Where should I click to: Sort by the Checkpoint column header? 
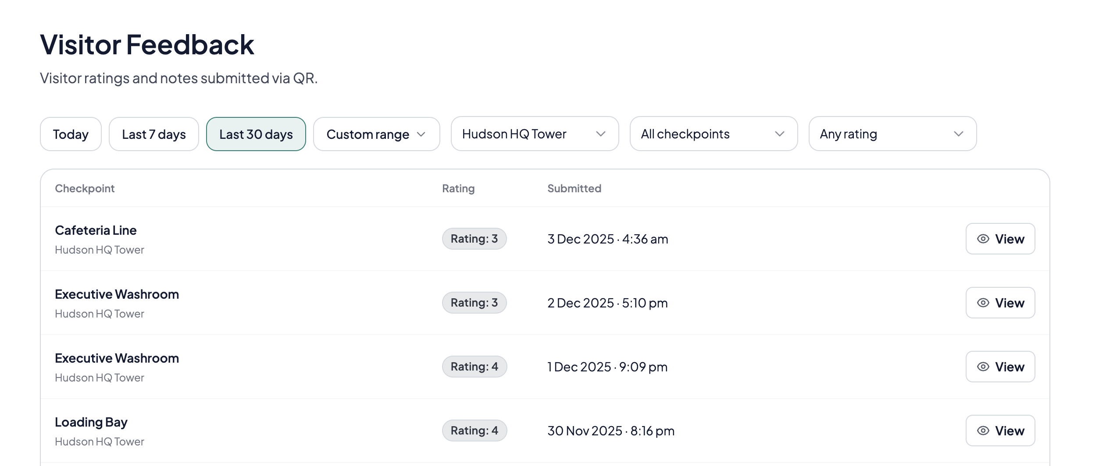[x=85, y=188]
